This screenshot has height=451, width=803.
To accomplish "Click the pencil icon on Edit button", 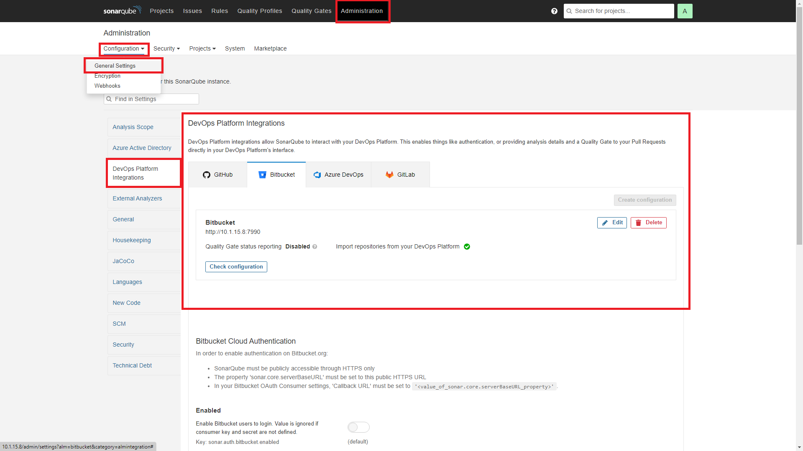I will click(x=605, y=223).
